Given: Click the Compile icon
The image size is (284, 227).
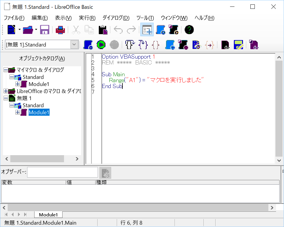Looking at the screenshot, I should (x=88, y=45).
